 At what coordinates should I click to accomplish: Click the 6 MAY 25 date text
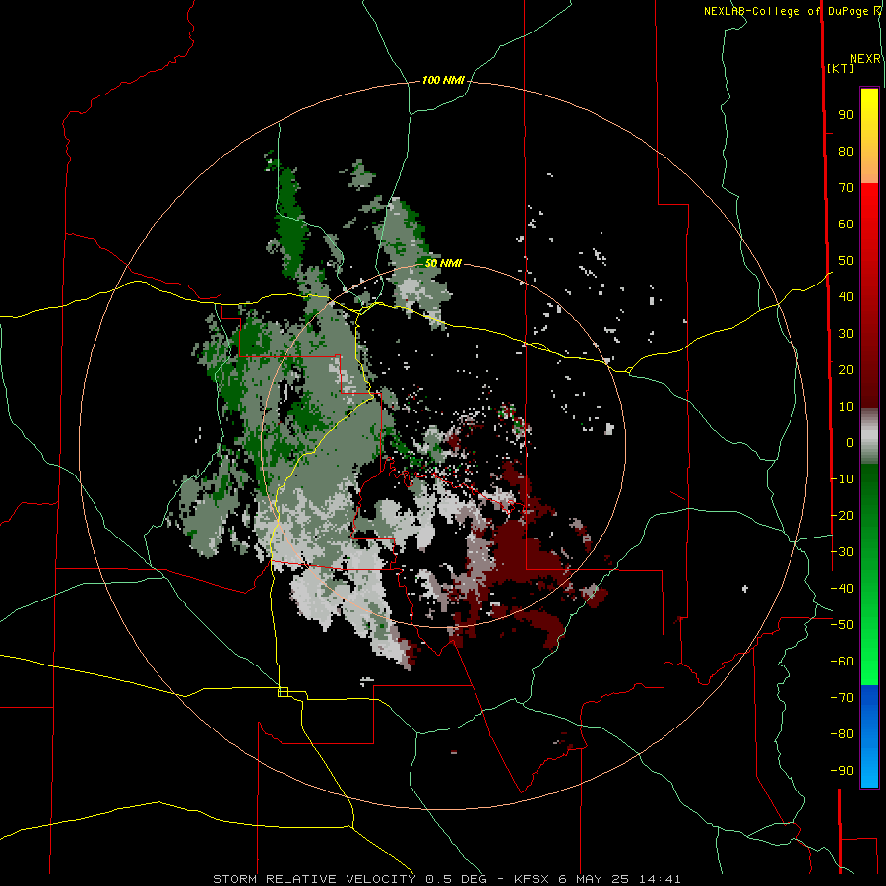(x=594, y=879)
